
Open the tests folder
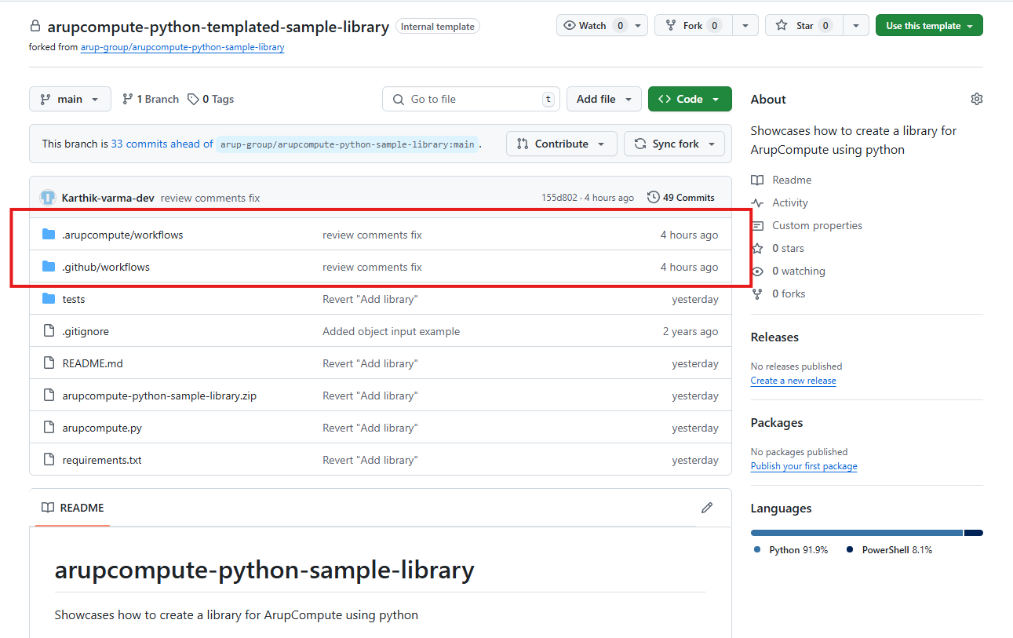point(74,299)
